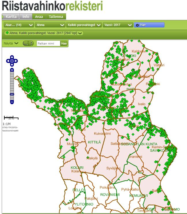187x214 pixels.
Task: Expand the Ahma 2947 kpl layer chevron
Action: [x=80, y=33]
